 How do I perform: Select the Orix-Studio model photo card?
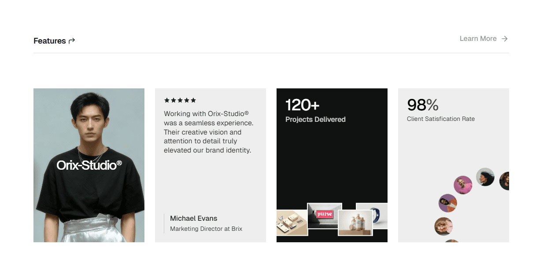pyautogui.click(x=89, y=165)
